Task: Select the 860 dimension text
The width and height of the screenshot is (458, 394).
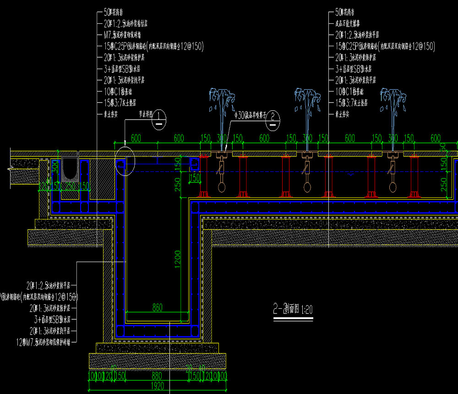Action: coord(157,307)
